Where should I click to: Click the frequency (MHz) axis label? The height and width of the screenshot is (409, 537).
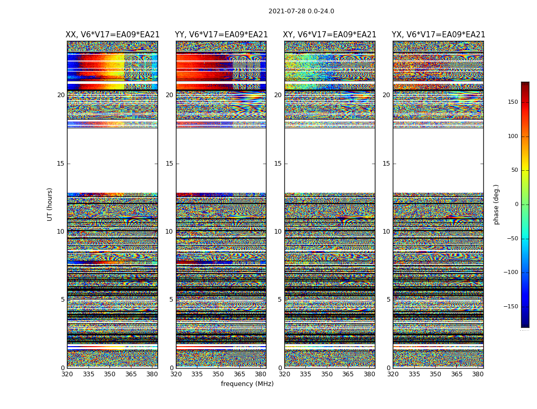(x=247, y=383)
